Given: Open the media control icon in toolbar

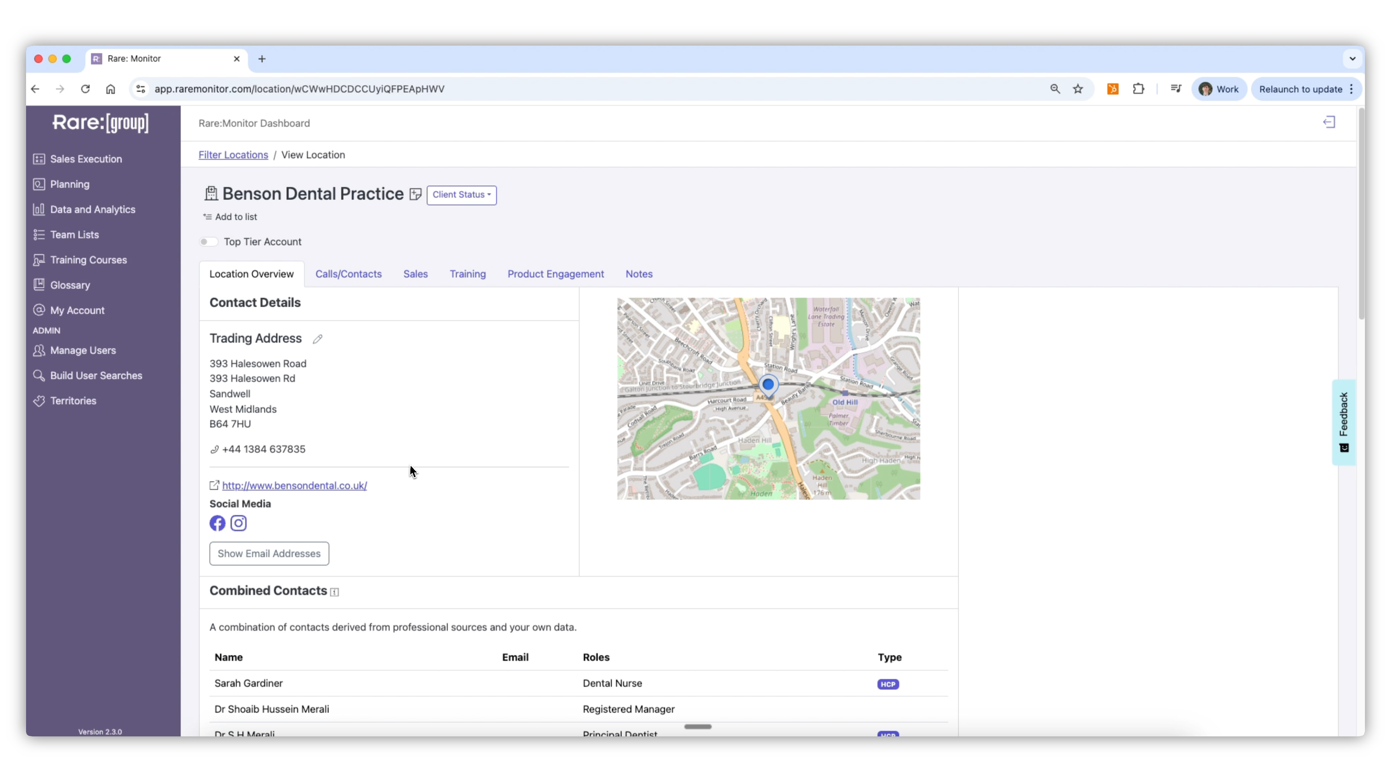Looking at the screenshot, I should tap(1176, 89).
